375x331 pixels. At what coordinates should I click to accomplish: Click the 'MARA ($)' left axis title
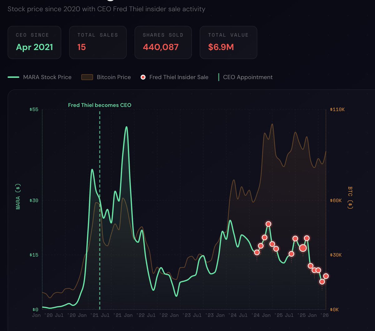[18, 196]
